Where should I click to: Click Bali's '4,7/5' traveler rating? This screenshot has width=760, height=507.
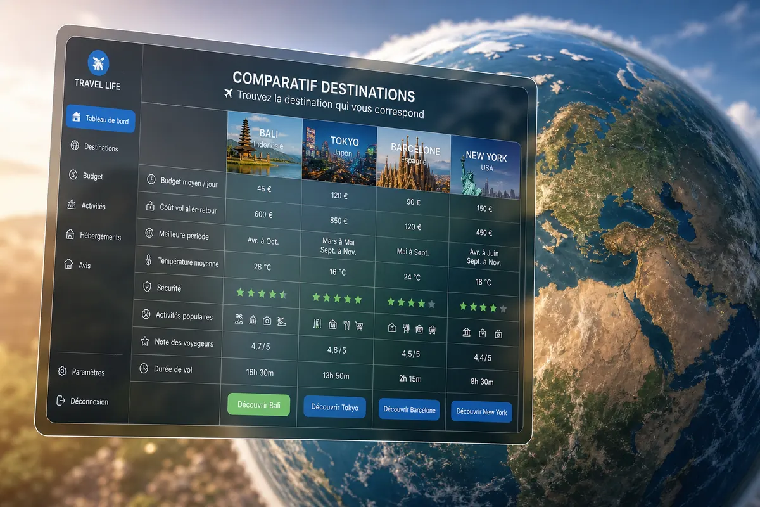(261, 347)
